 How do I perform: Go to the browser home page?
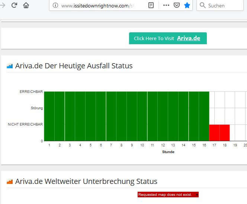coord(26,5)
